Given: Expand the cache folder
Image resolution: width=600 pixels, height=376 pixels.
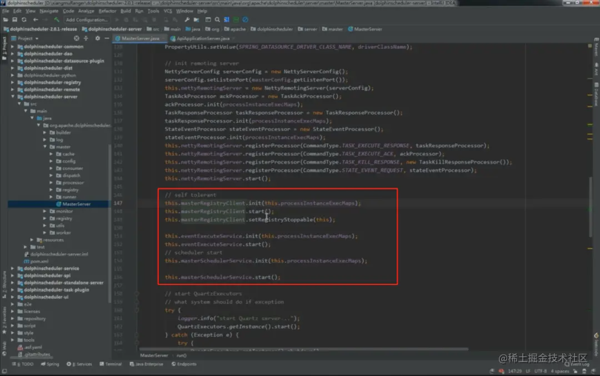Looking at the screenshot, I should (x=51, y=154).
